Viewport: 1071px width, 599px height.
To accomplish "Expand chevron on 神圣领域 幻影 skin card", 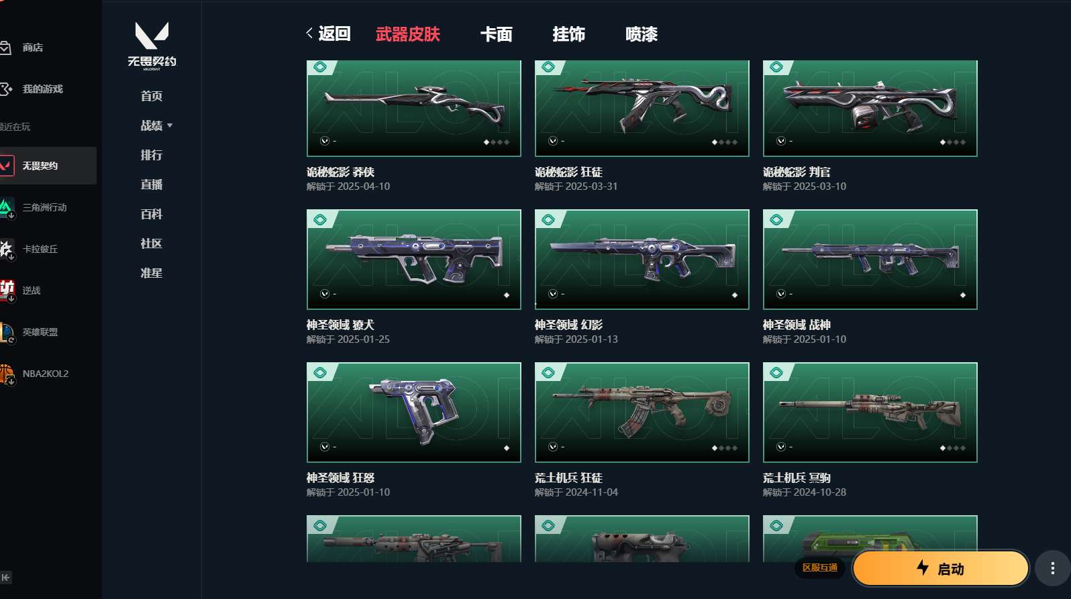I will coord(553,294).
